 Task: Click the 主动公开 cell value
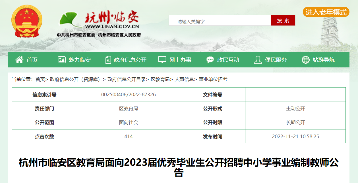coord(295,108)
